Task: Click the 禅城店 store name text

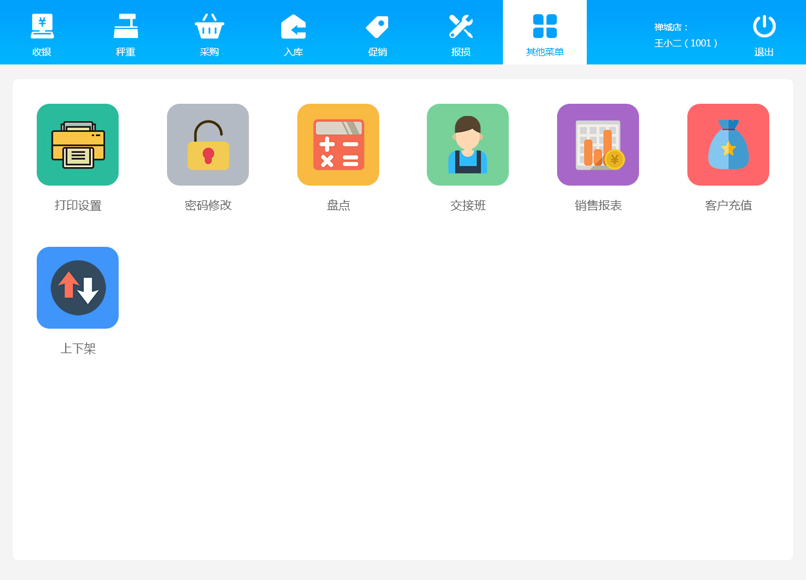Action: coord(671,27)
